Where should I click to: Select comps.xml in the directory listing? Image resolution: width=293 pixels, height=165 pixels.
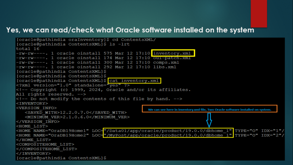(x=166, y=62)
